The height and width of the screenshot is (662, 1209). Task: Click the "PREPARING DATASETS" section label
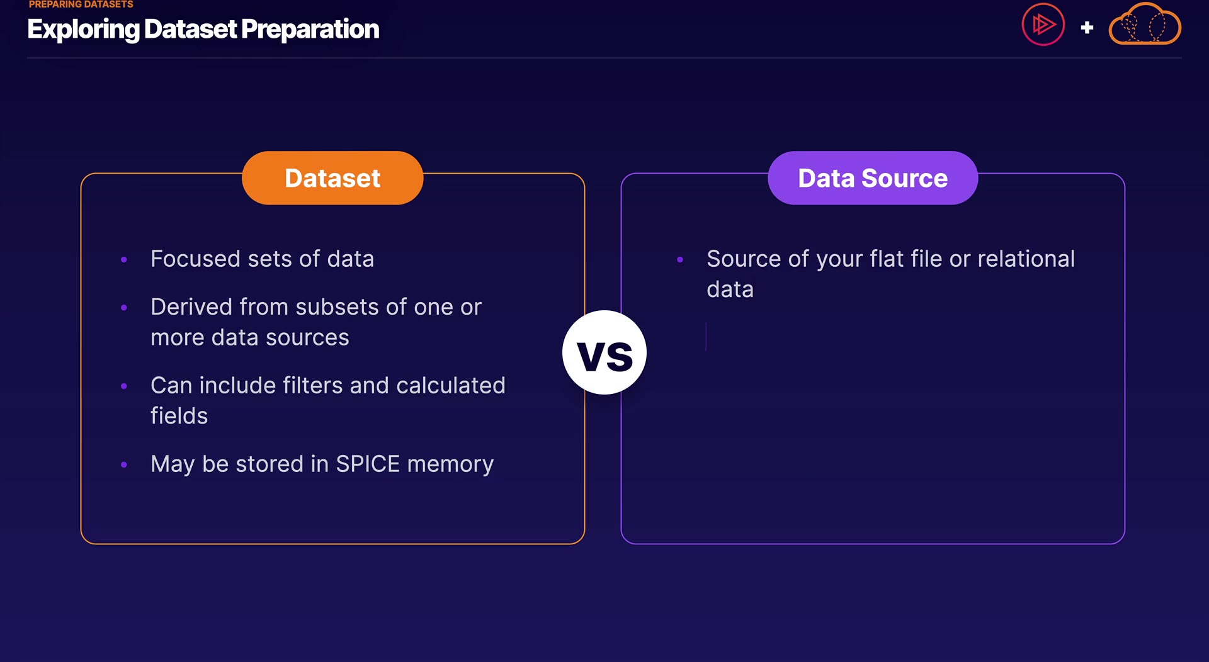81,4
